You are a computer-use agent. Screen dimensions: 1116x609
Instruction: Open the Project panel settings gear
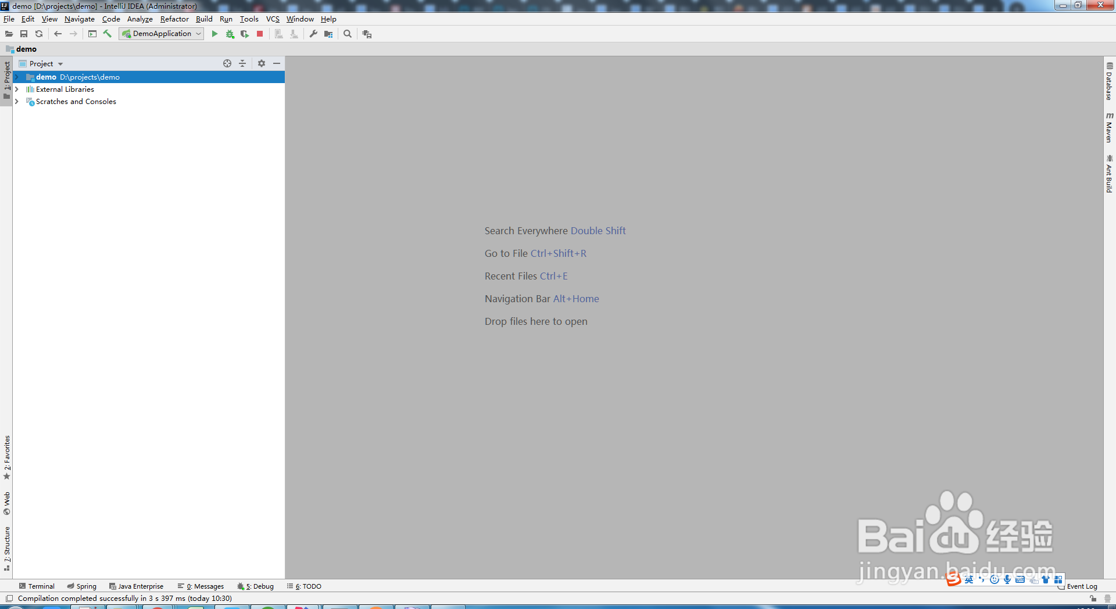(x=261, y=63)
